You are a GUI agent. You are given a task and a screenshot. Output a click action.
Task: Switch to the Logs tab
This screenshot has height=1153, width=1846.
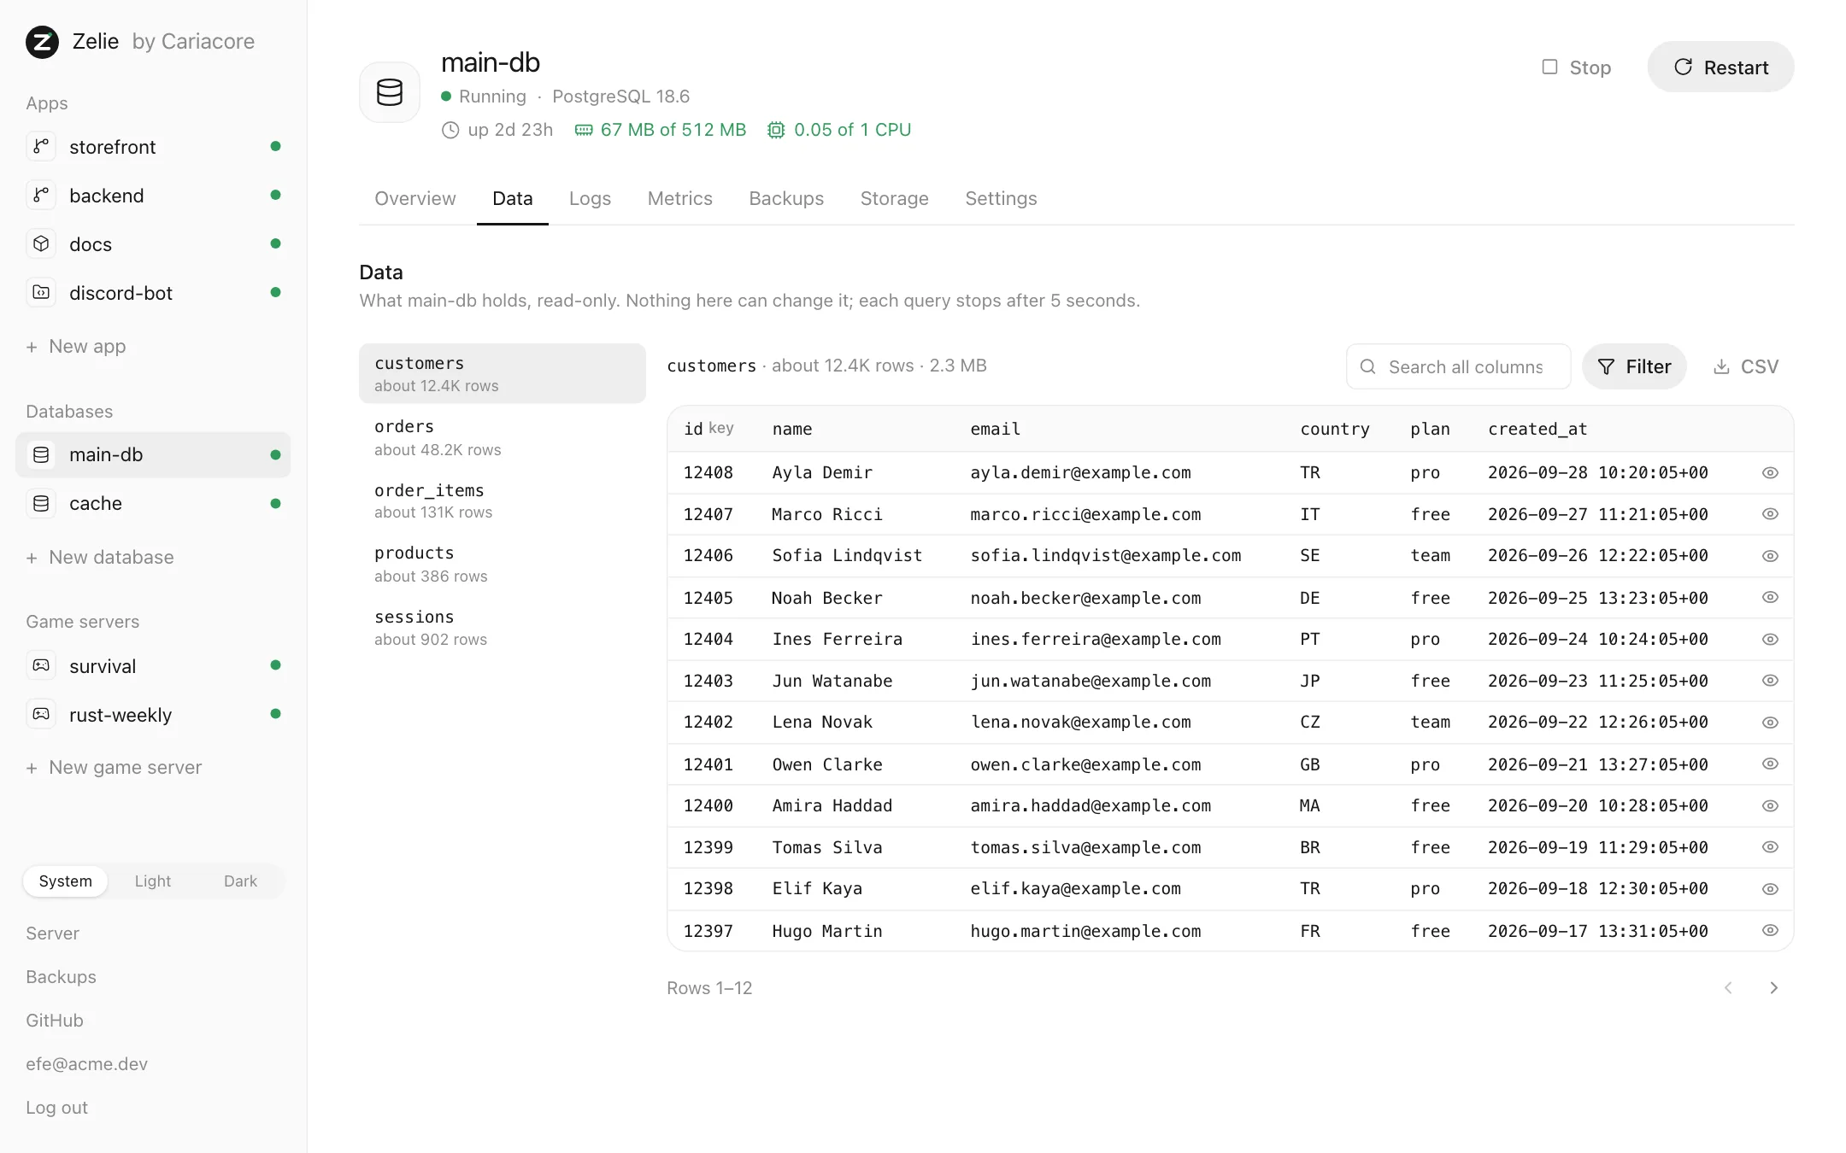coord(590,199)
